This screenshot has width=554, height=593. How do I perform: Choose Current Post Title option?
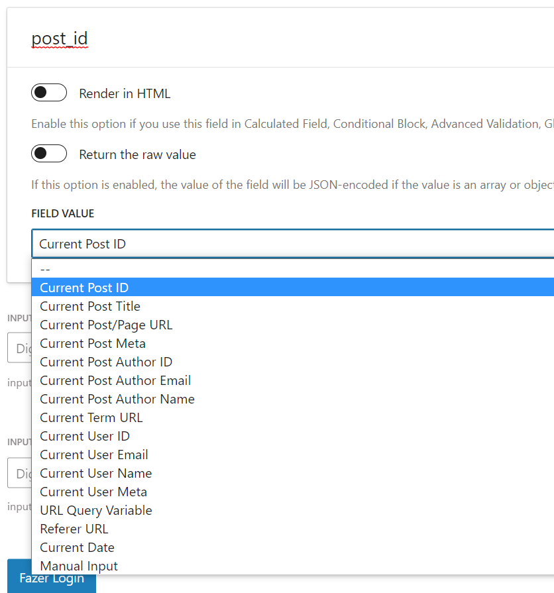[x=89, y=306]
